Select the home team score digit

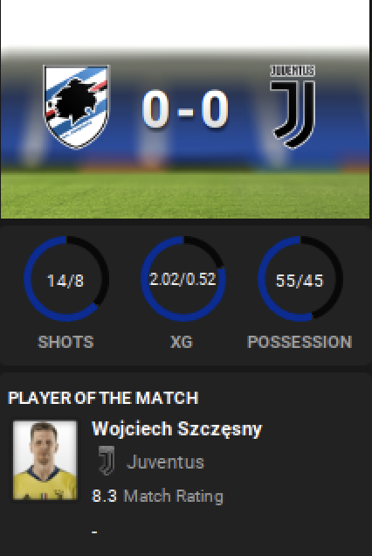[155, 108]
